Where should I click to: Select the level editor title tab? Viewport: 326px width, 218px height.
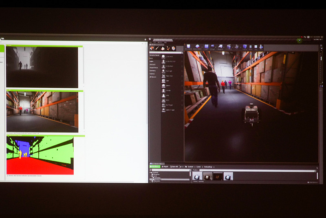click(163, 40)
